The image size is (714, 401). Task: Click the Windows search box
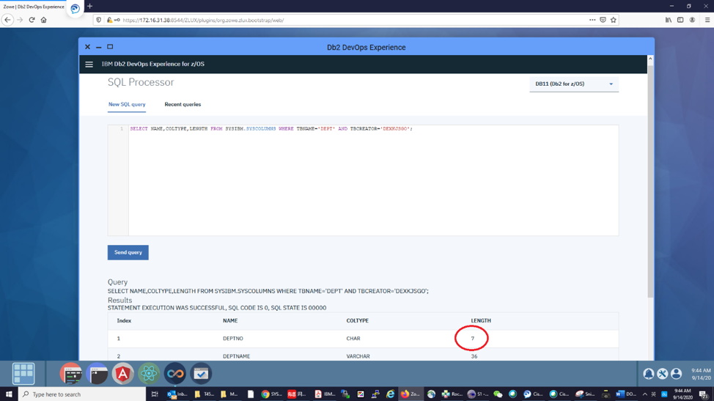(82, 394)
